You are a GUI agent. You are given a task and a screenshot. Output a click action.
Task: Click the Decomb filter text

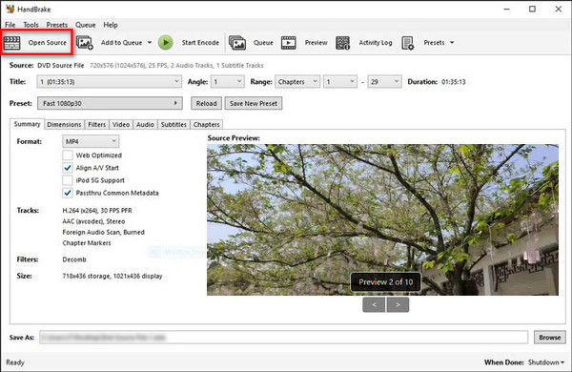(74, 259)
